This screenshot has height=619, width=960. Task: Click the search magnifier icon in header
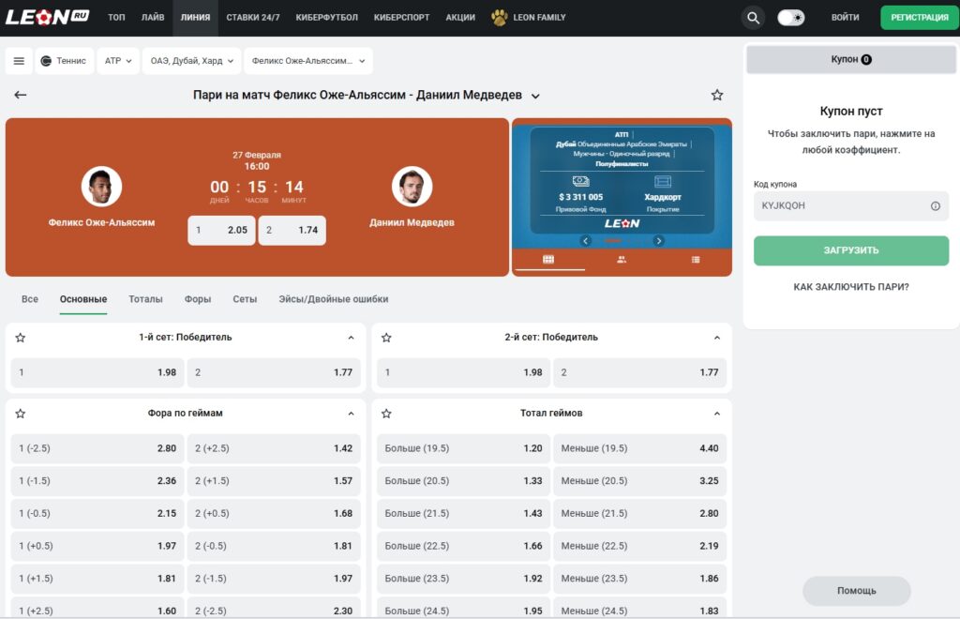[753, 17]
